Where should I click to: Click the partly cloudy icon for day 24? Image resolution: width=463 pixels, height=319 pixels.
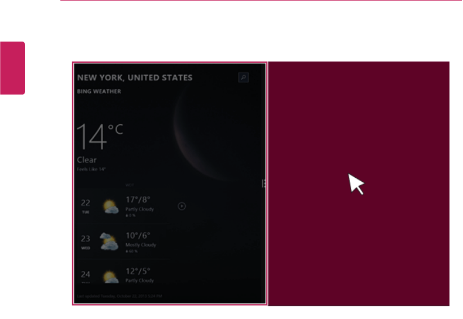[111, 277]
